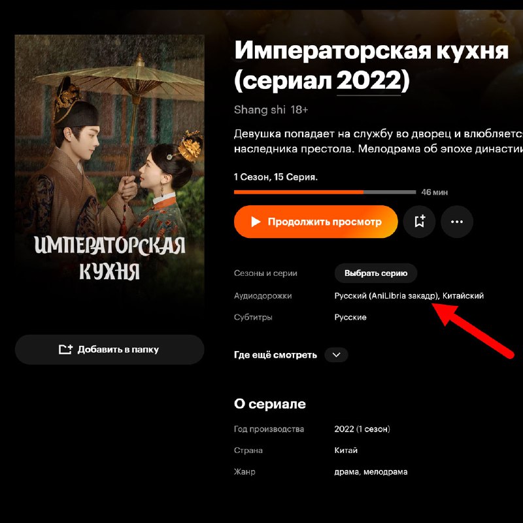523x523 pixels.
Task: Click Продолжить просмотр button
Action: [316, 222]
